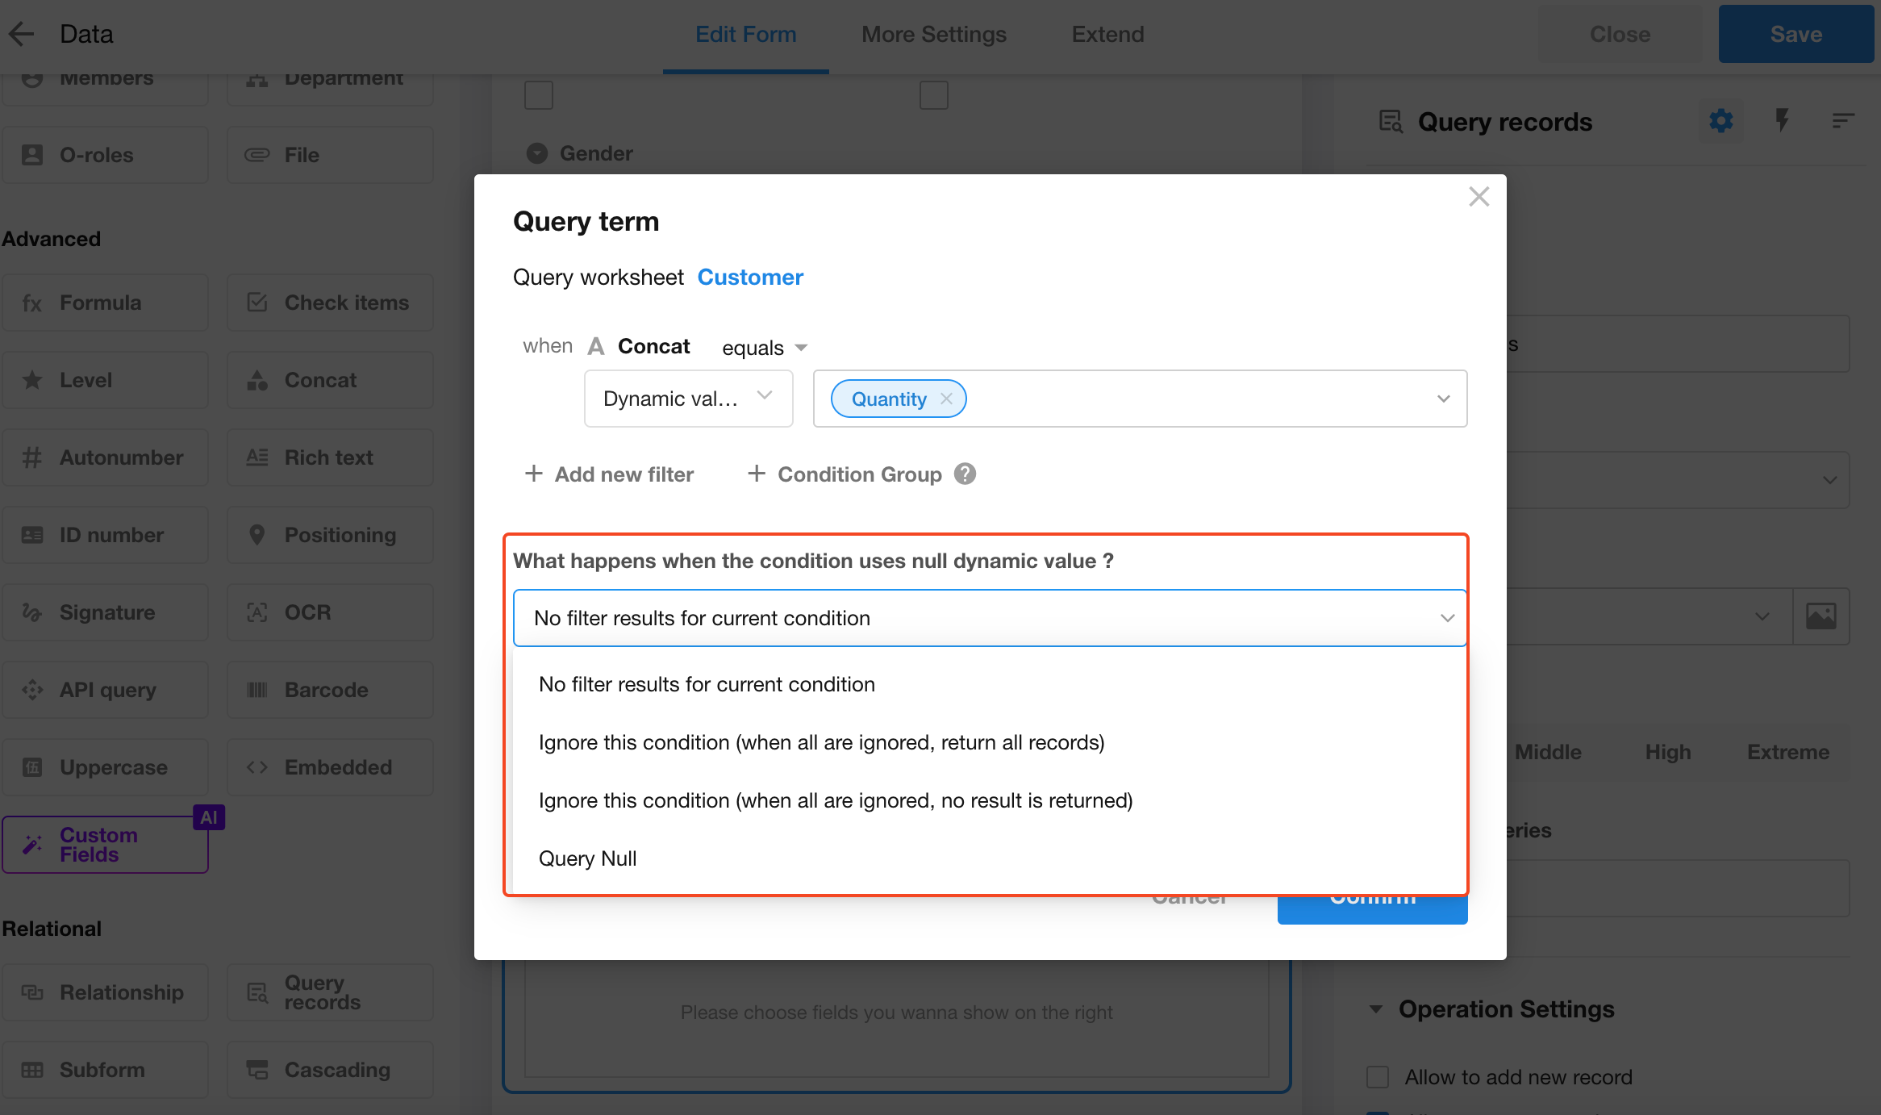Click the Condition Group help button

point(965,474)
